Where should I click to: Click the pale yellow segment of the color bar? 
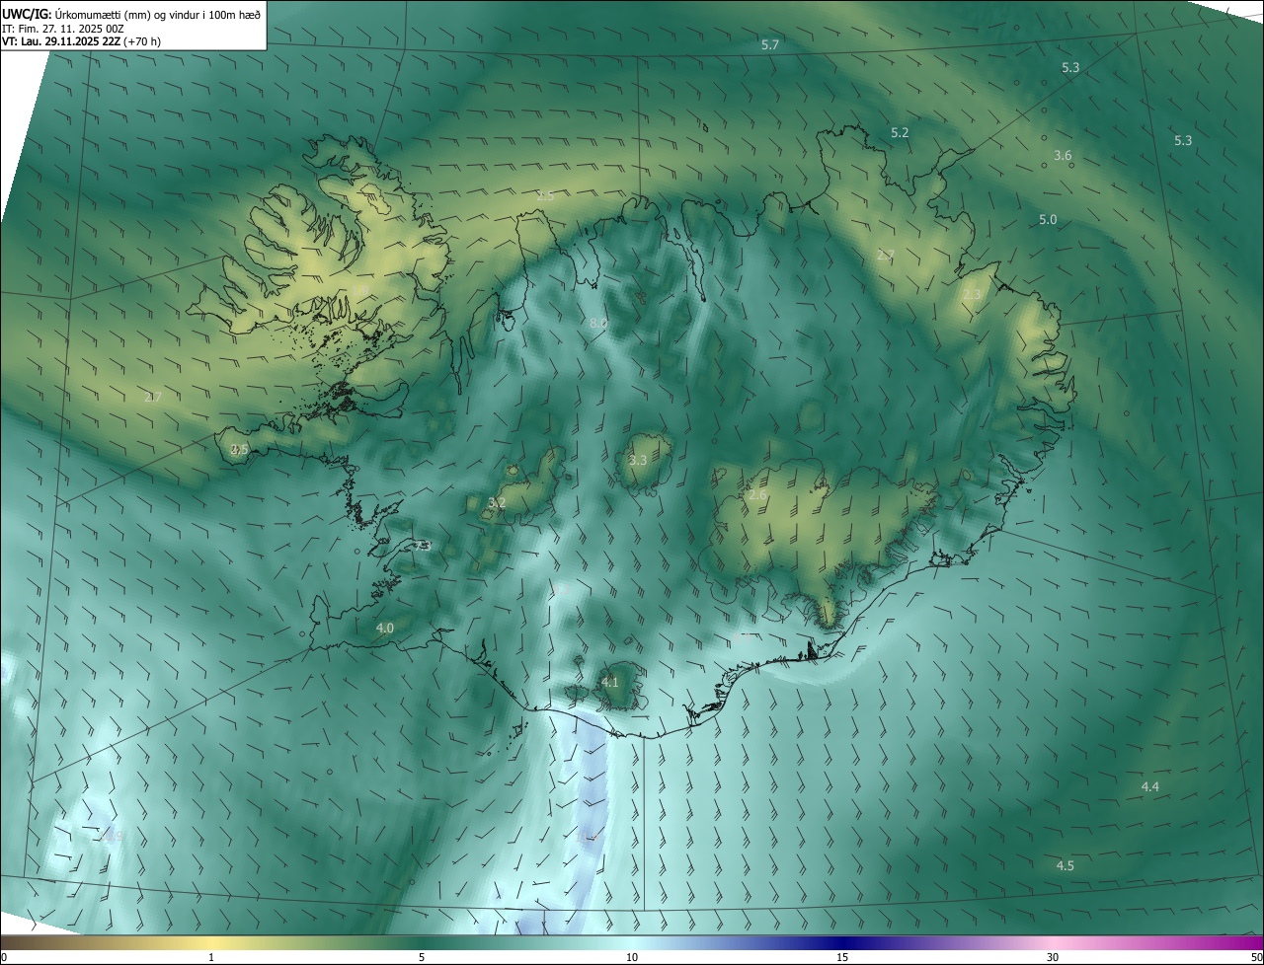click(x=211, y=942)
